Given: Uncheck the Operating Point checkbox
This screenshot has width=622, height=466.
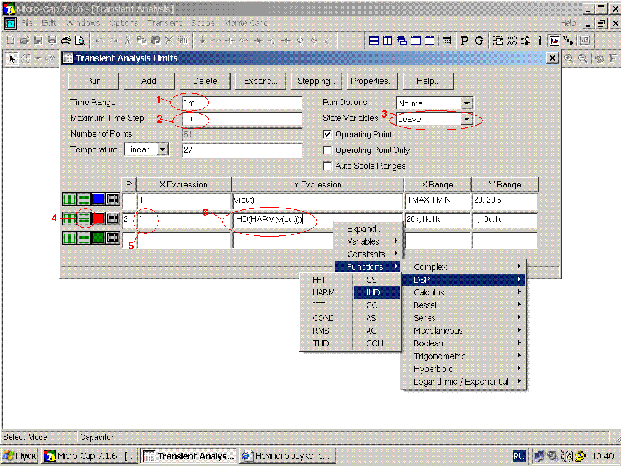Looking at the screenshot, I should (328, 135).
